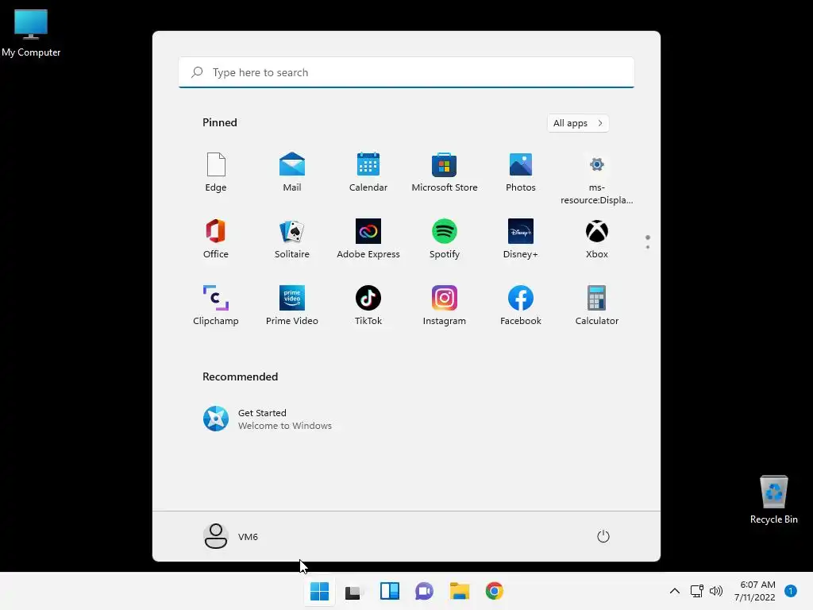
Task: Open the clock and date 6:07 AM
Action: (x=755, y=591)
